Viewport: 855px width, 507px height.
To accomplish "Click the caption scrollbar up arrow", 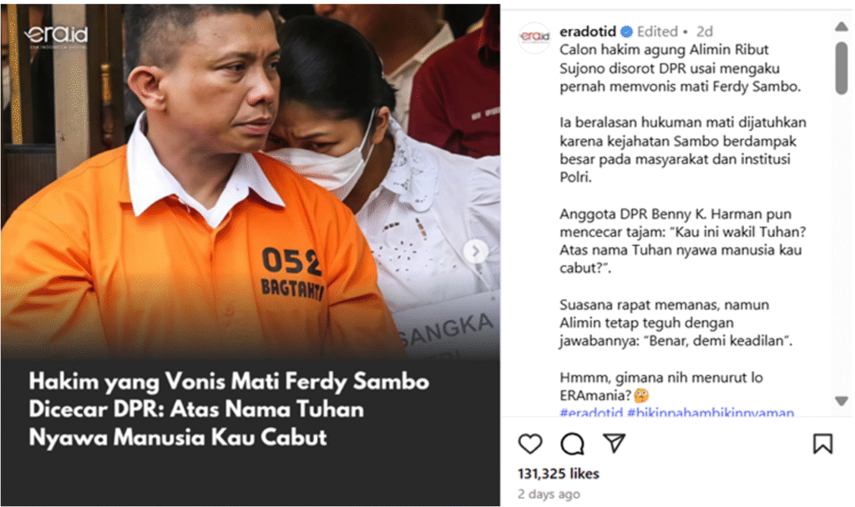I will pyautogui.click(x=842, y=27).
